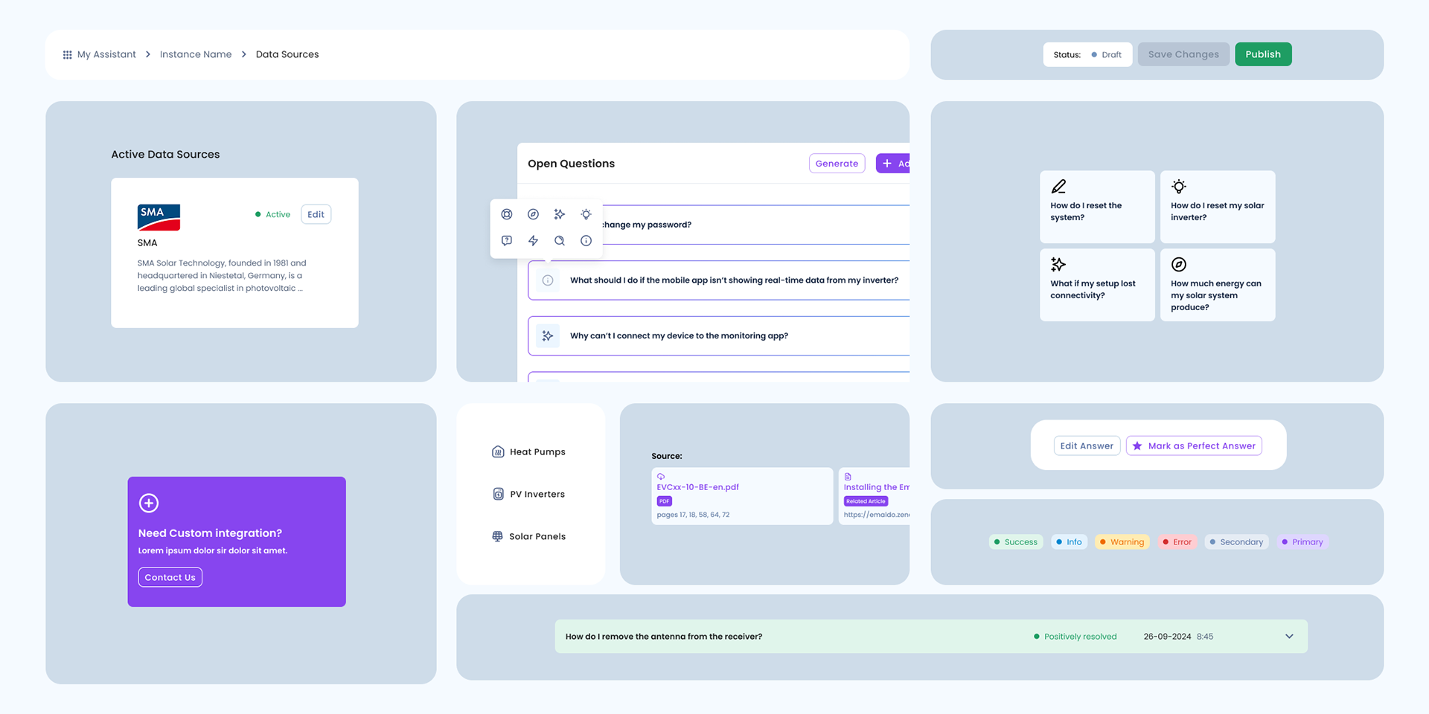Click the change my password question row
Viewport: 1429px width, 714px height.
[755, 225]
